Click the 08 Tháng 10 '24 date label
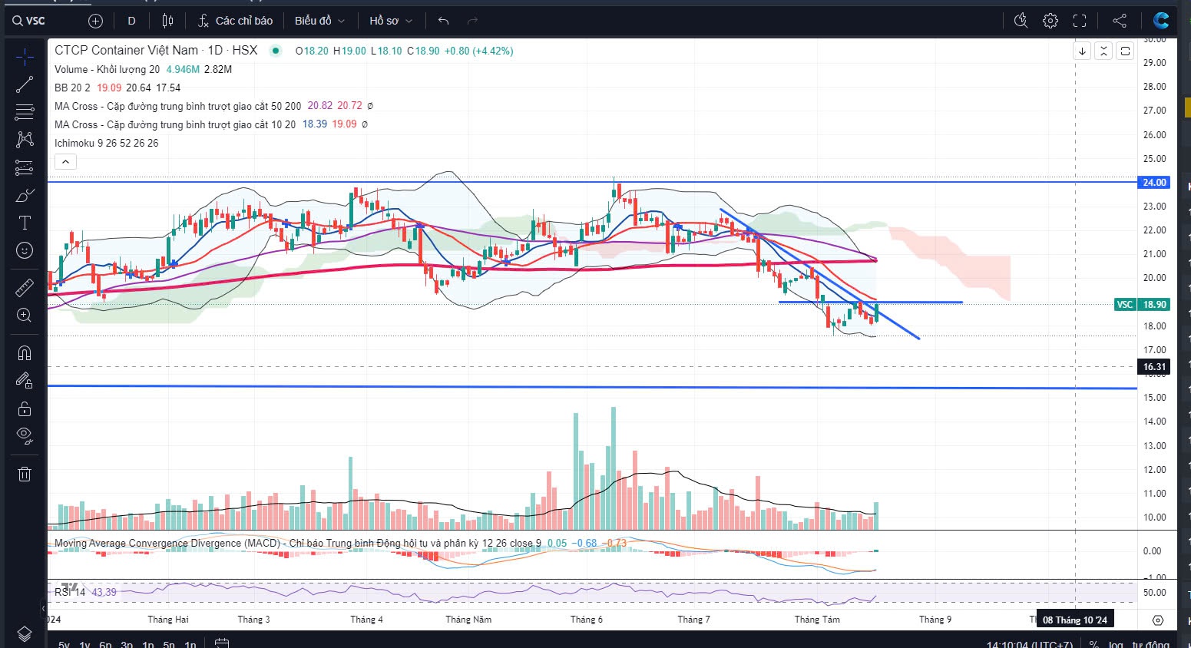This screenshot has height=648, width=1191. [x=1075, y=620]
